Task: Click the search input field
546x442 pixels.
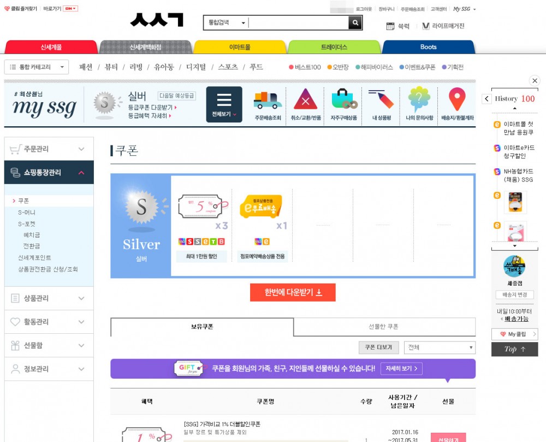Action: 298,23
